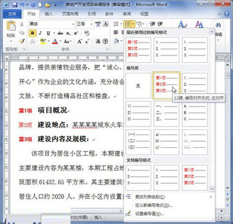This screenshot has height=224, width=233.
Task: Apply subscript formatting
Action: [x=68, y=33]
